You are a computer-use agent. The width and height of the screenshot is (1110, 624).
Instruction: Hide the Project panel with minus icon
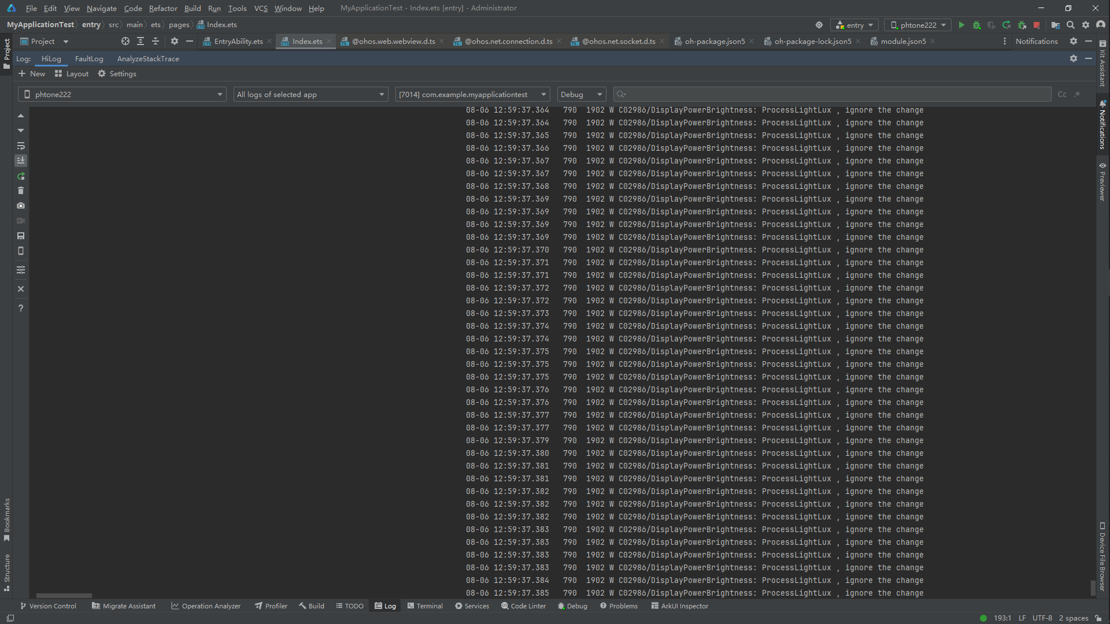click(190, 41)
